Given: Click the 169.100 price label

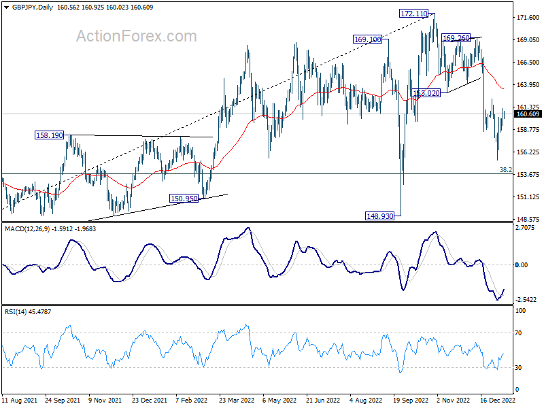Looking at the screenshot, I should [367, 39].
